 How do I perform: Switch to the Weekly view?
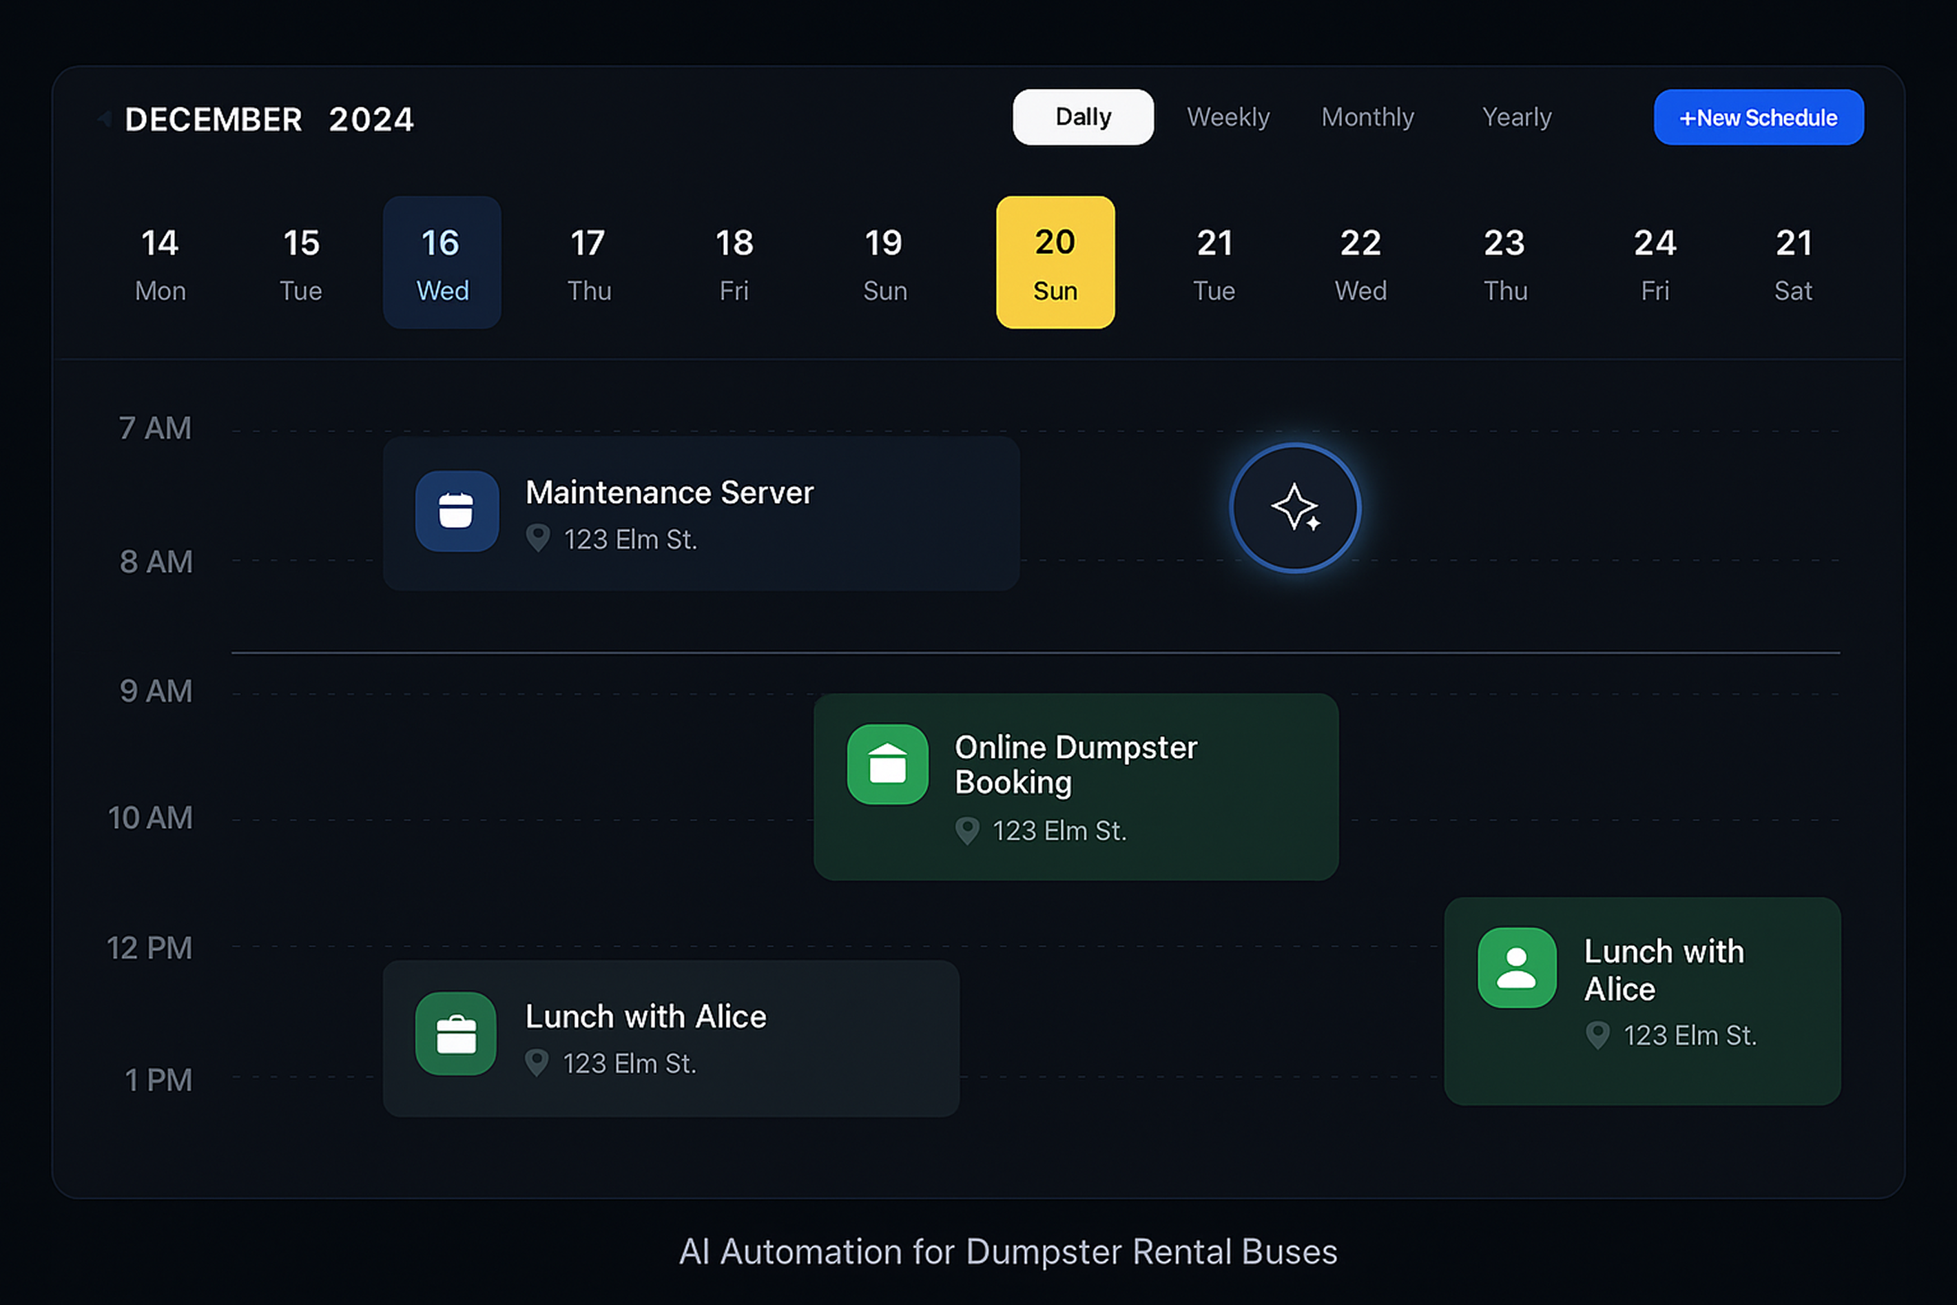point(1229,116)
